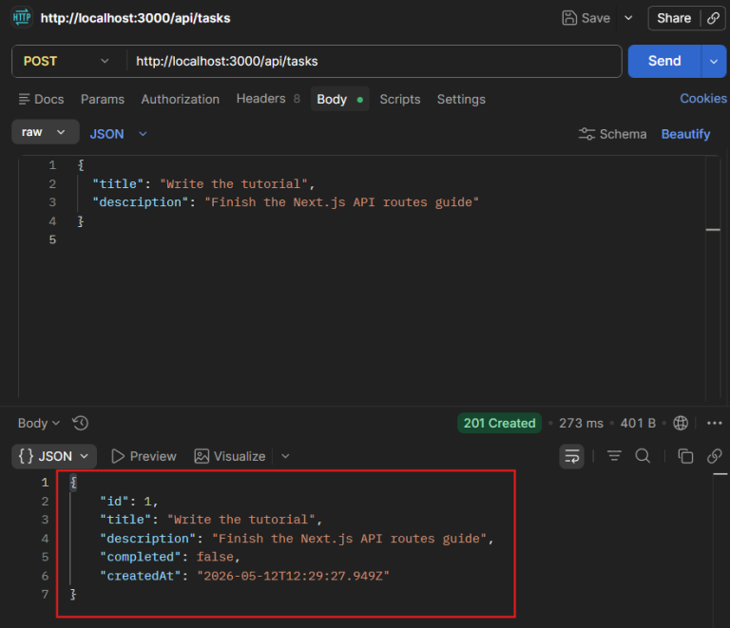Click the request editor scrollbar thumb

(713, 230)
